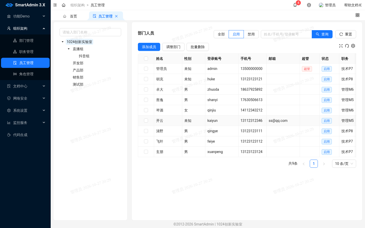The height and width of the screenshot is (228, 365).
Task: Focus the 请输入部门名称 search field
Action: (x=90, y=32)
